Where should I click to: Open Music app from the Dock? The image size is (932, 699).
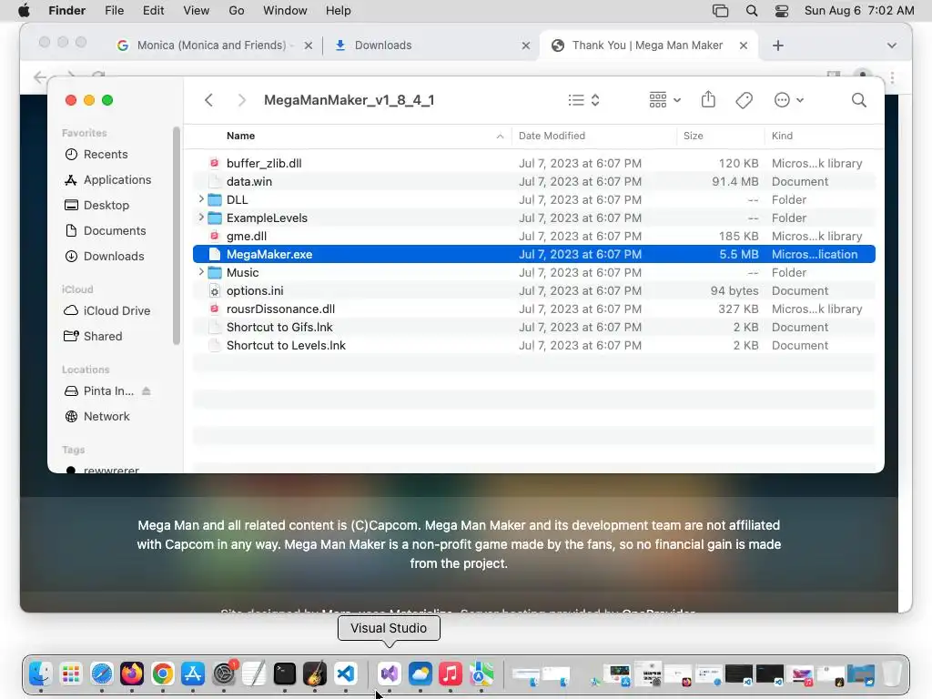pos(451,674)
